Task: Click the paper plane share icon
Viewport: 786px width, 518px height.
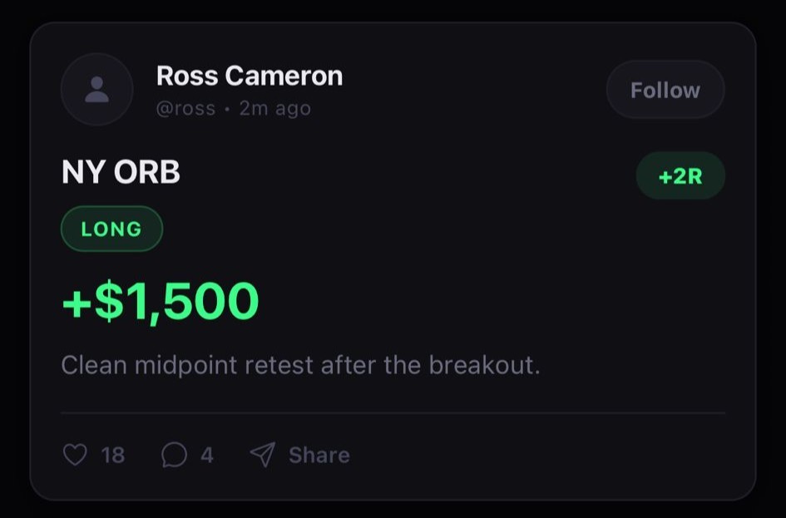Action: point(263,455)
